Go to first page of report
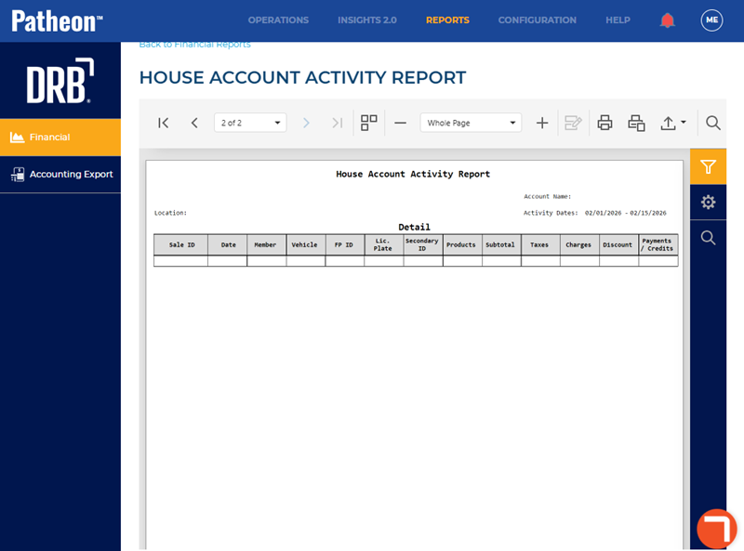744x551 pixels. (164, 123)
